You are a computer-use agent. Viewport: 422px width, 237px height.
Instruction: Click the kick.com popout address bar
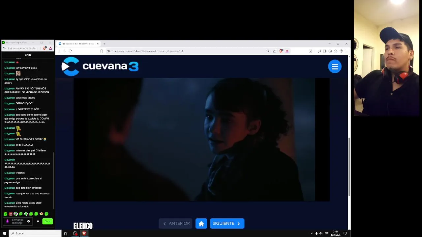(23, 48)
